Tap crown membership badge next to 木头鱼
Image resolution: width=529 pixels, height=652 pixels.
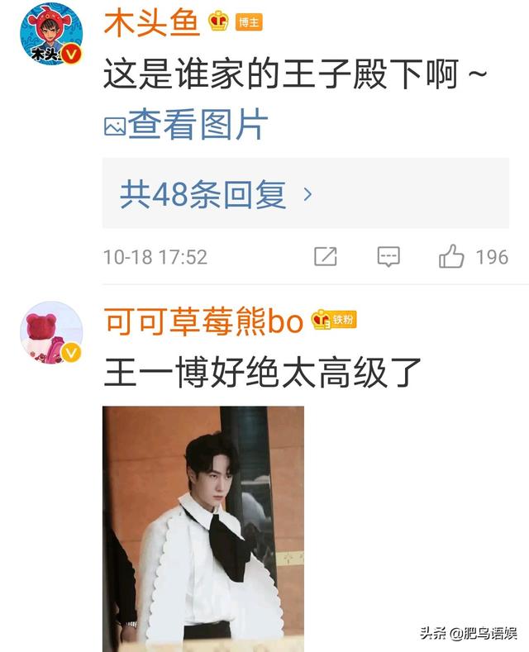click(219, 21)
